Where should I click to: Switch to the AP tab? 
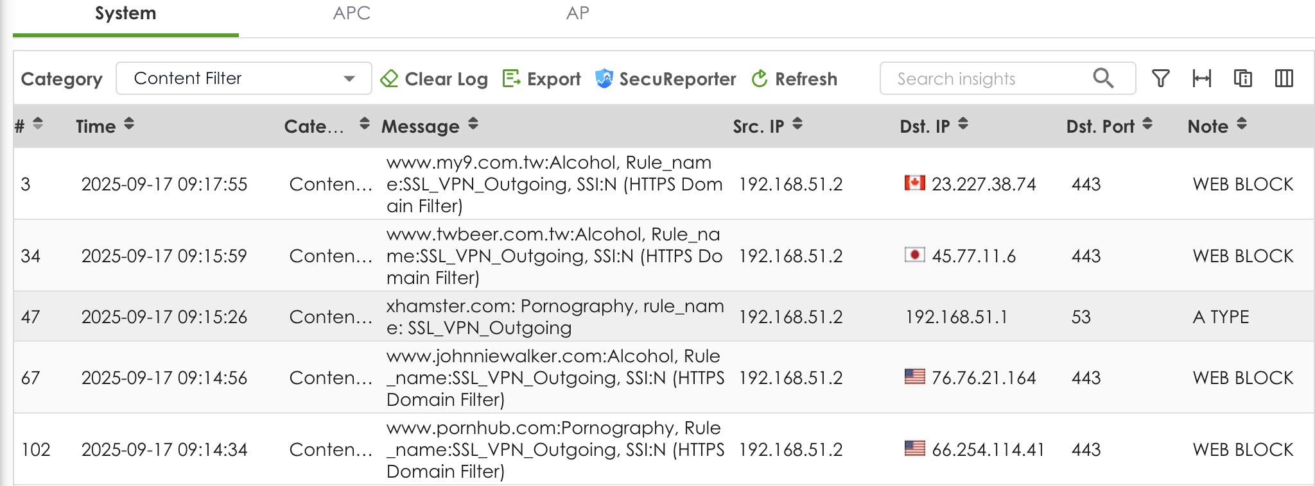(x=577, y=13)
